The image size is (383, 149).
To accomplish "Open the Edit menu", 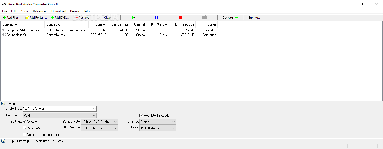I will [x=14, y=11].
